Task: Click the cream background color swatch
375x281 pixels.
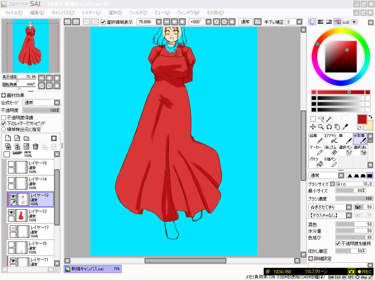Action: pos(367,125)
